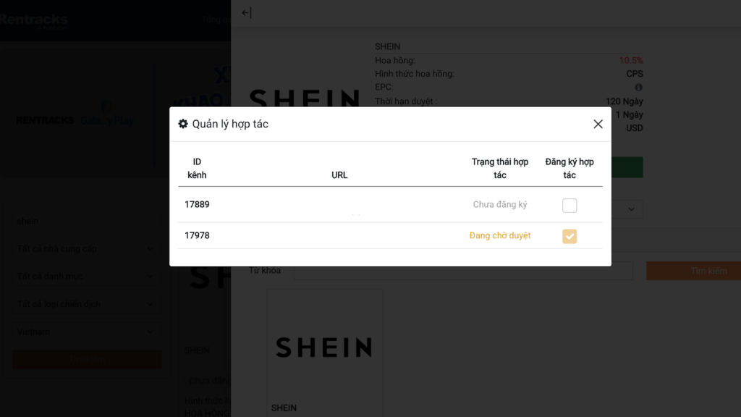Click the Rentracks logo in the header

pyautogui.click(x=34, y=20)
